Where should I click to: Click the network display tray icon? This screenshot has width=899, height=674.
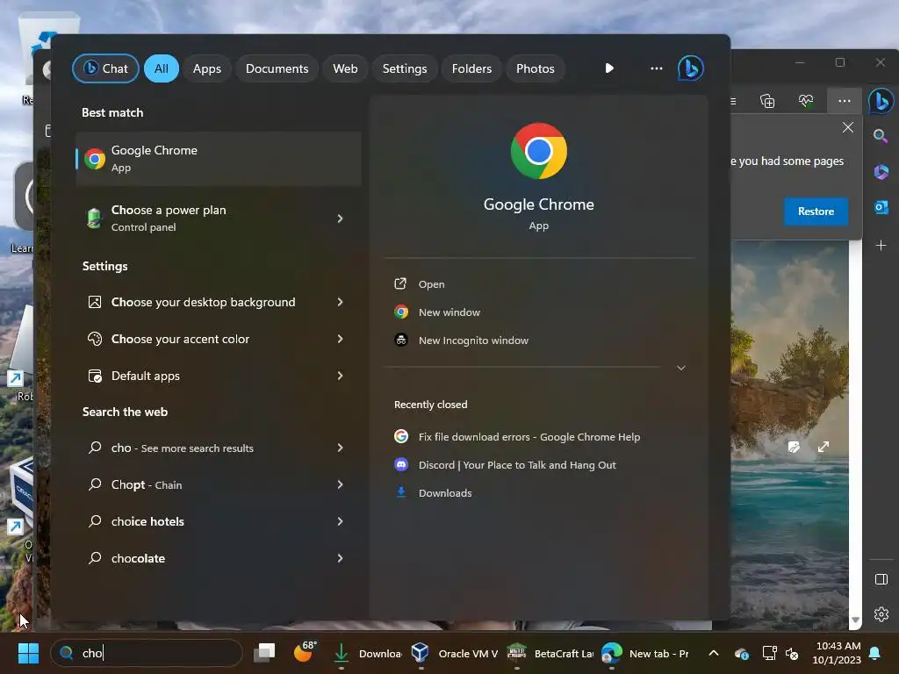(769, 653)
